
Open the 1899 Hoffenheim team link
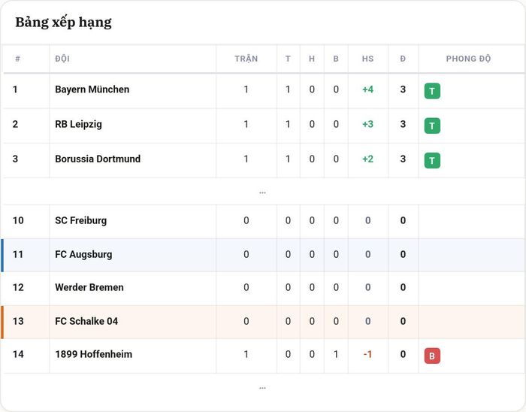coord(94,354)
